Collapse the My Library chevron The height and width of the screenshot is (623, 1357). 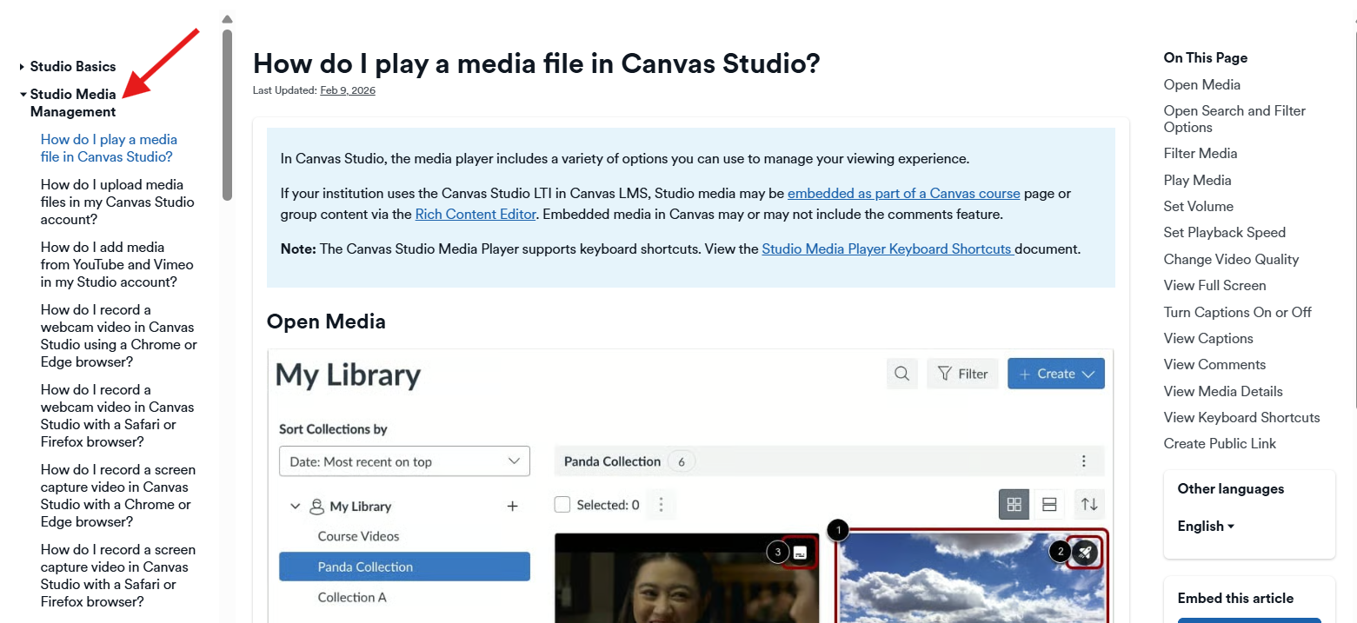(295, 506)
